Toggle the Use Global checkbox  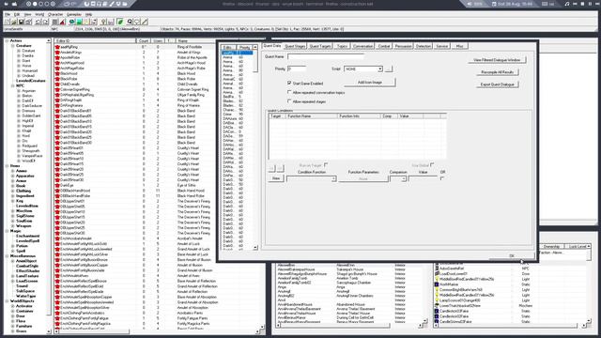(x=432, y=165)
